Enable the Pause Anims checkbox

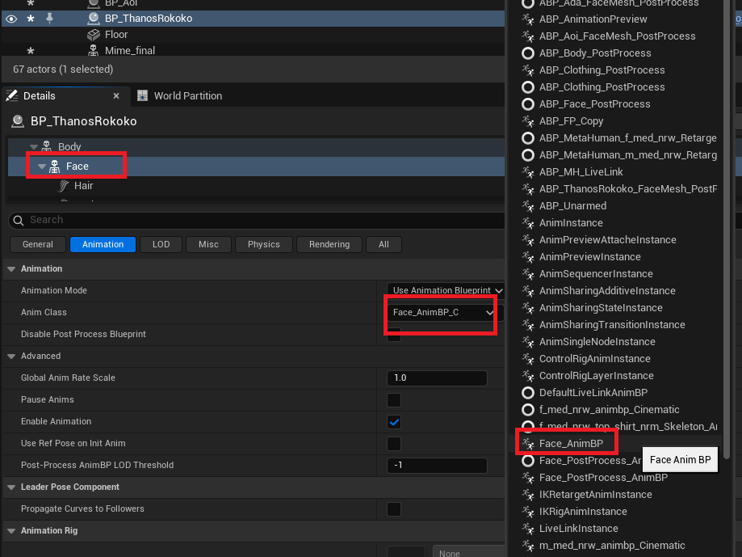pyautogui.click(x=394, y=399)
